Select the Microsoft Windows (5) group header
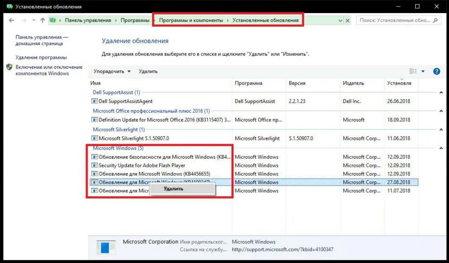 tap(118, 148)
